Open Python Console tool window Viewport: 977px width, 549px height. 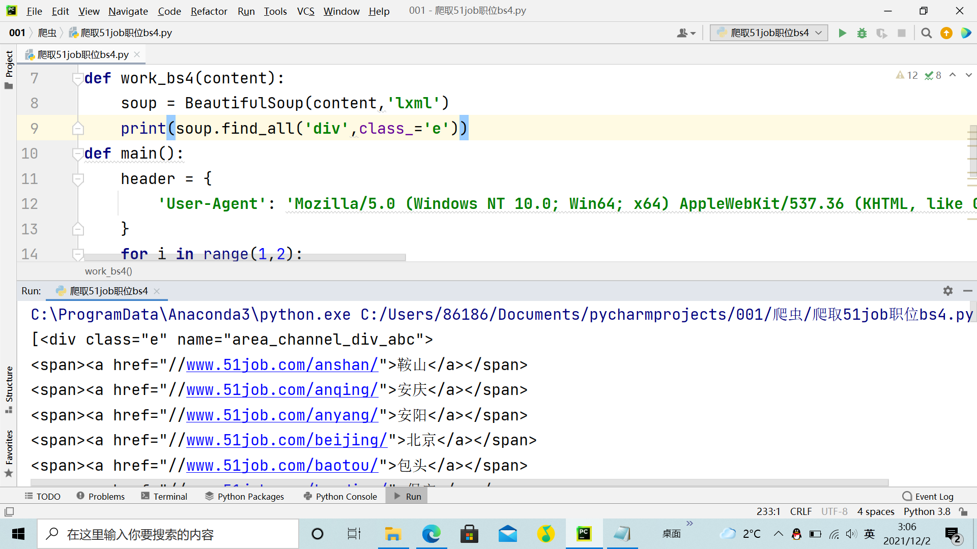(340, 496)
